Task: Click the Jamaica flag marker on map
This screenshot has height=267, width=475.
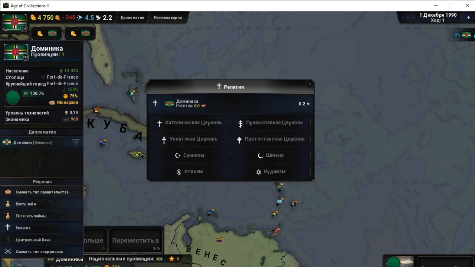Action: pos(137,155)
